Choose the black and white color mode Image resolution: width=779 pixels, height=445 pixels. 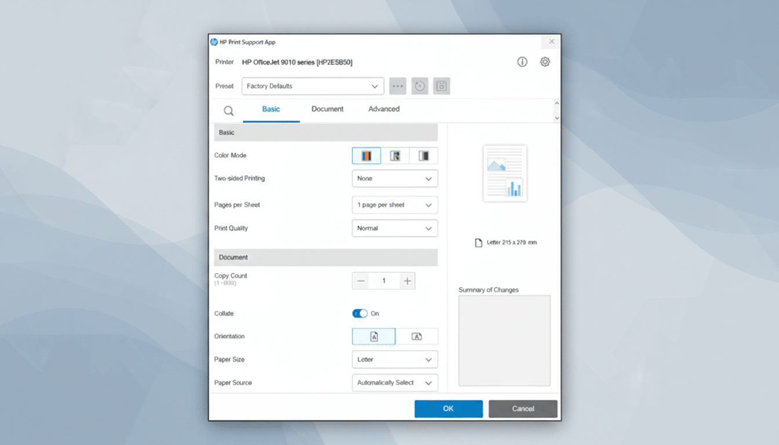[x=424, y=155]
